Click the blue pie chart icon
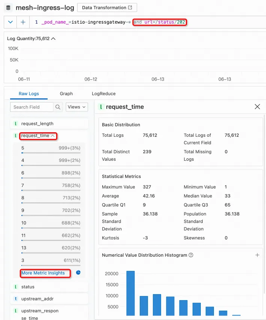The width and height of the screenshot is (266, 320). tap(78, 272)
